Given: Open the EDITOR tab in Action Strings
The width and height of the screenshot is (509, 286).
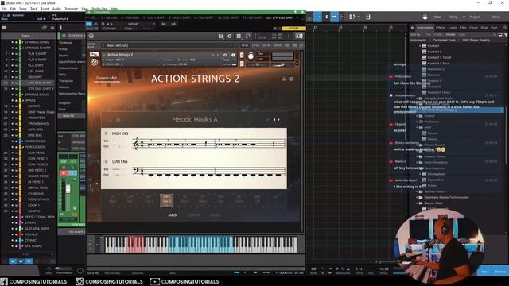Looking at the screenshot, I should (x=194, y=215).
